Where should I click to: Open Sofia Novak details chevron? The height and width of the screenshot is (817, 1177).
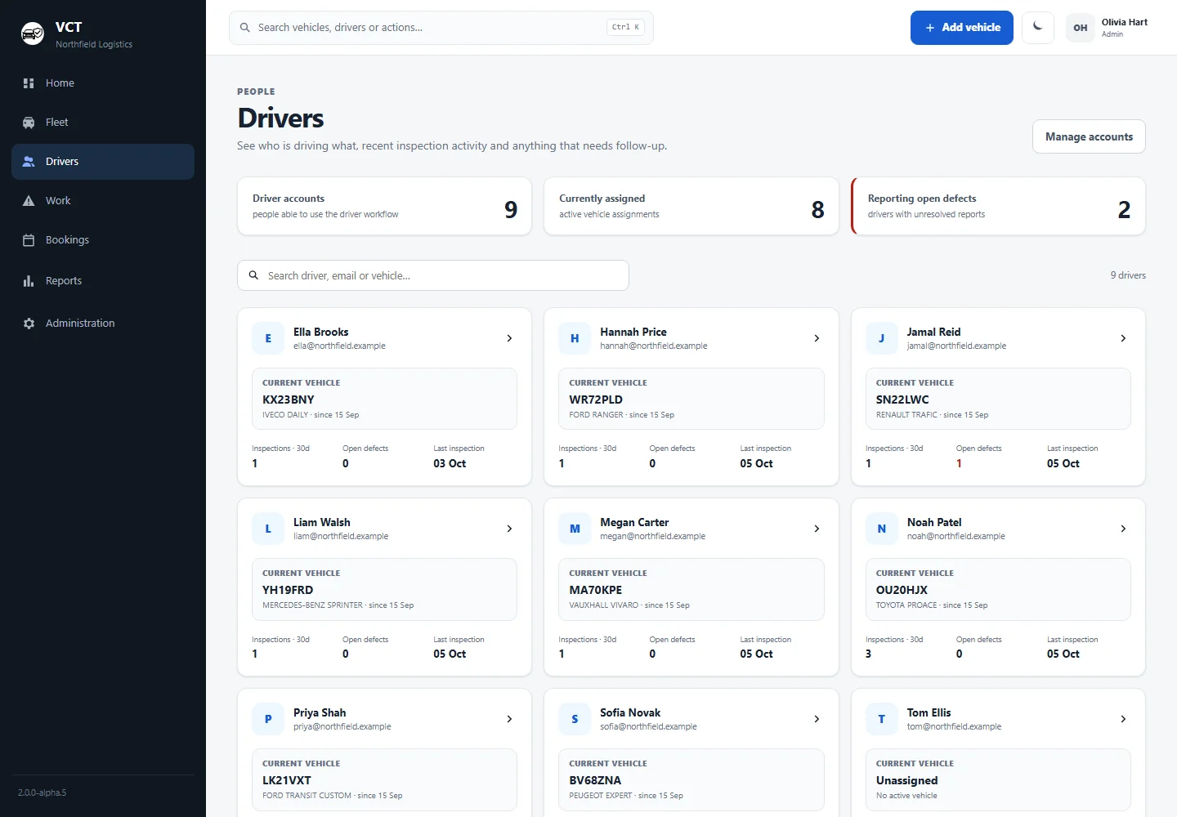(x=817, y=719)
